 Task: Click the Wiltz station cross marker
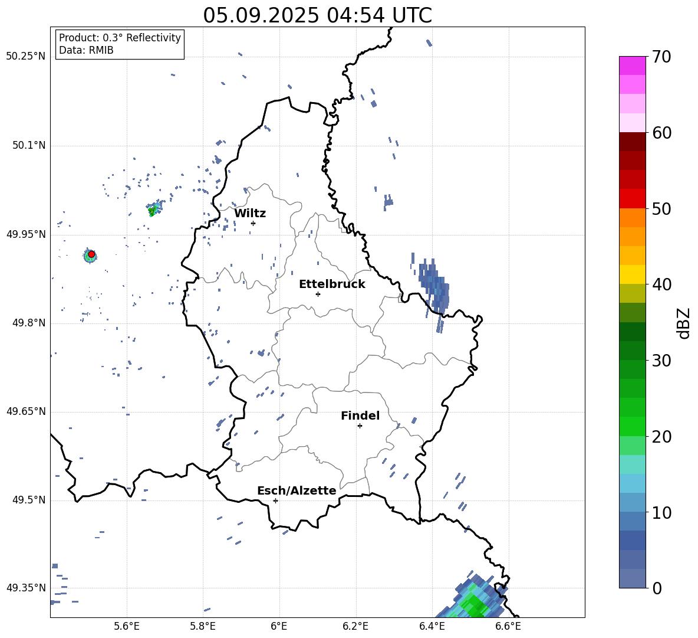tap(253, 223)
